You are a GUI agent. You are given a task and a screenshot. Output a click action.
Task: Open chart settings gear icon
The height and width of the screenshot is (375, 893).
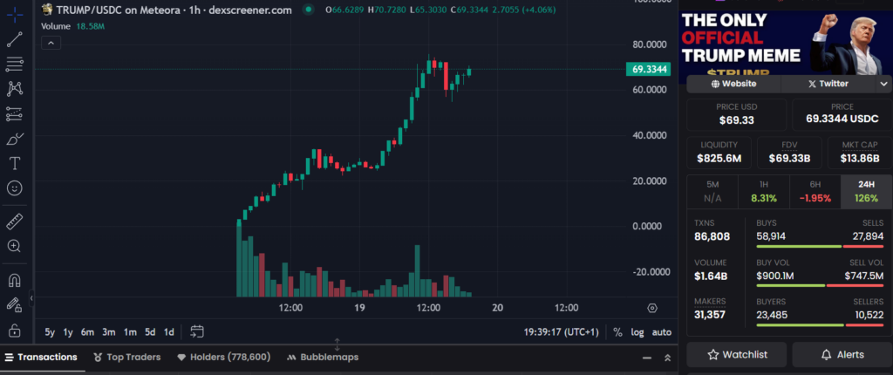[652, 308]
